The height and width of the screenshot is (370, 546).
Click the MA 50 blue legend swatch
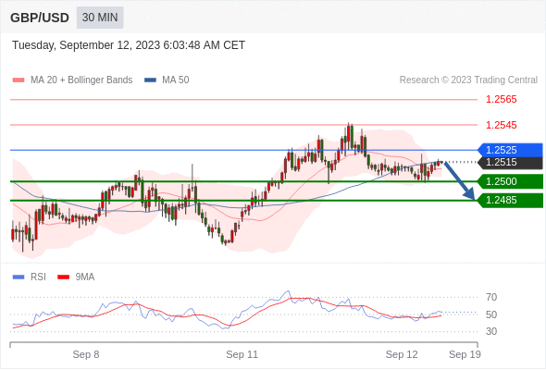tap(151, 80)
